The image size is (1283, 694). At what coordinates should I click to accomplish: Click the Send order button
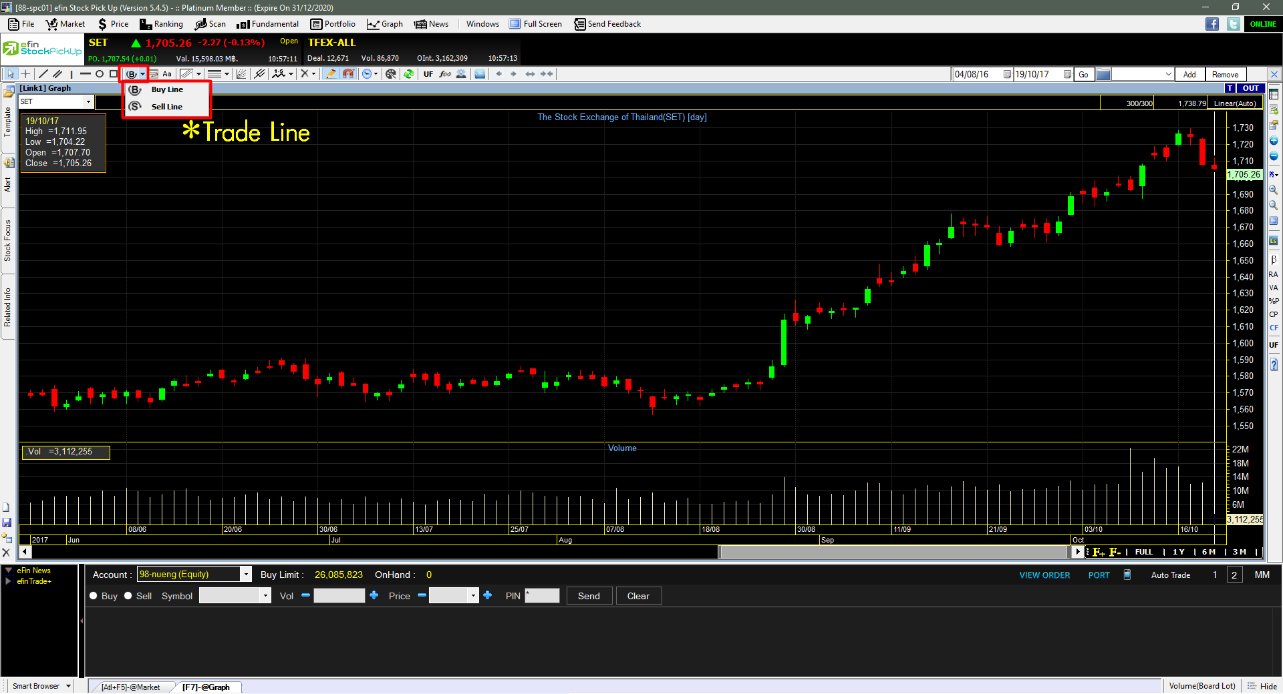(589, 596)
